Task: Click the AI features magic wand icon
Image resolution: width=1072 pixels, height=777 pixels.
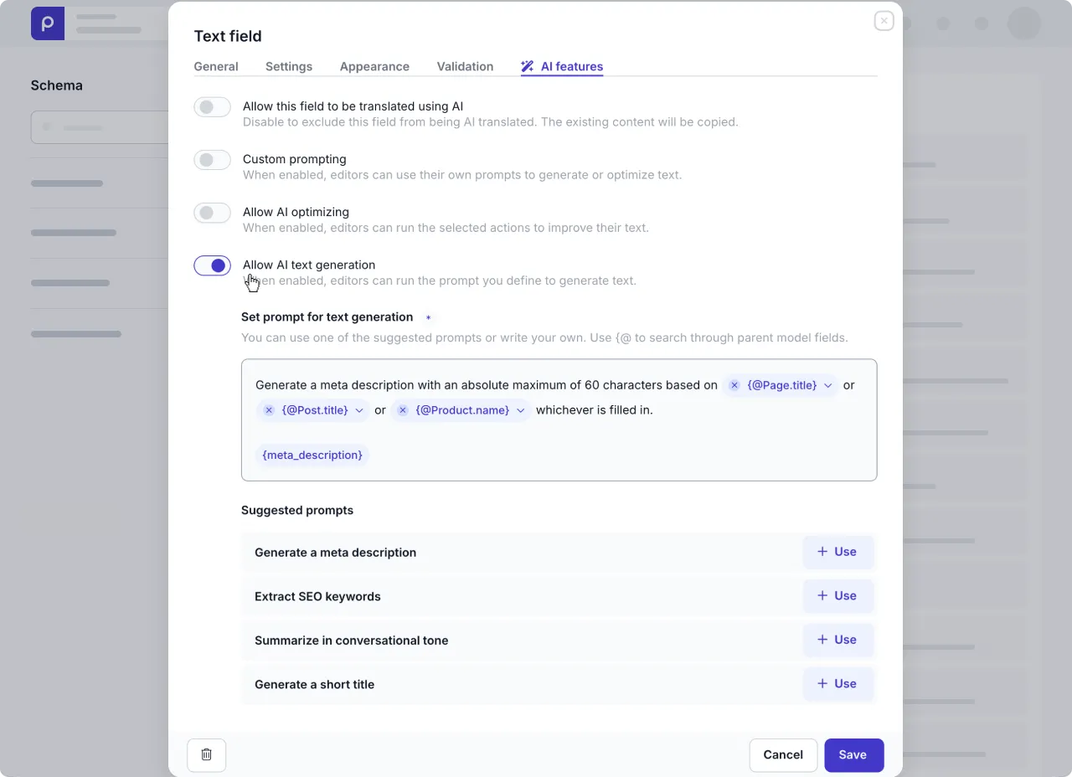Action: click(528, 66)
